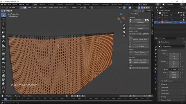Activate the Rotate tool

(3, 28)
